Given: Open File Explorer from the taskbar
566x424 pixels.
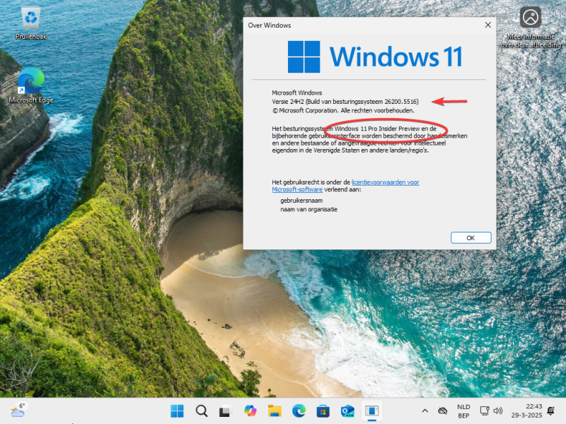Looking at the screenshot, I should tap(275, 411).
